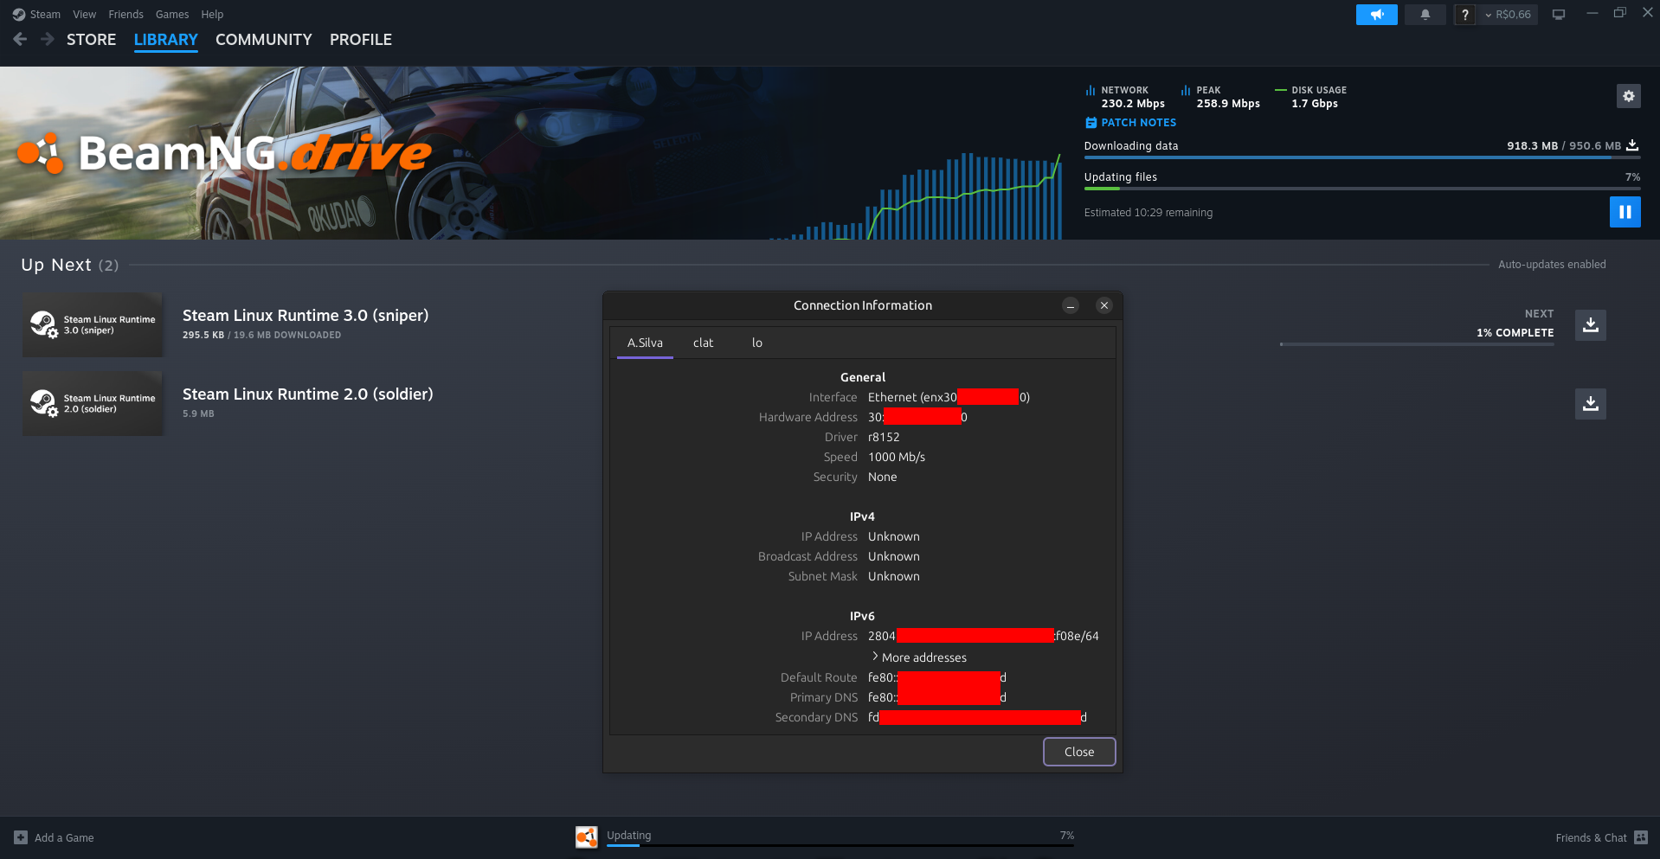
Task: Click the DISK USAGE 1.7 Gbps stat
Action: (x=1310, y=97)
